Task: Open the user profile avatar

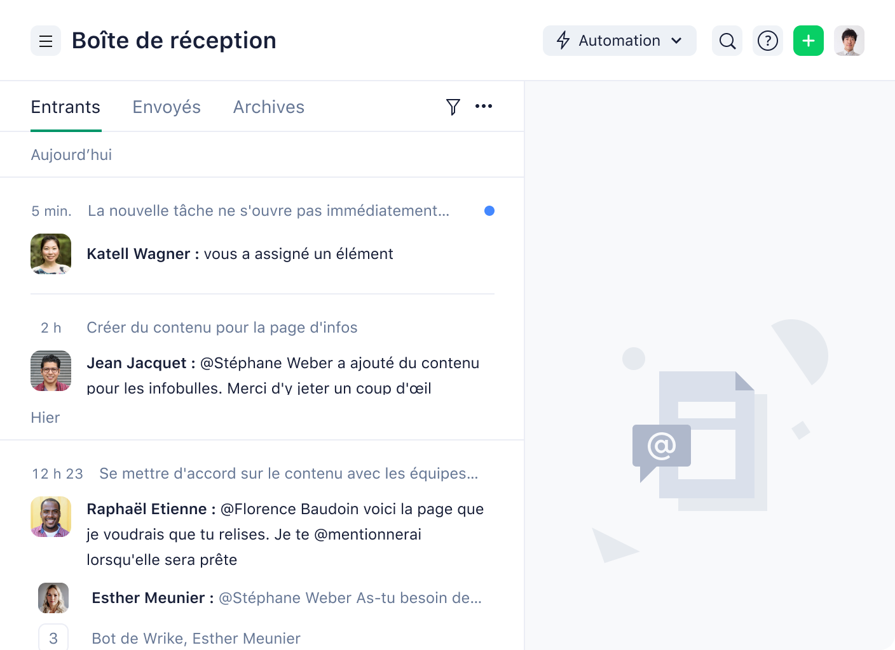Action: click(849, 41)
